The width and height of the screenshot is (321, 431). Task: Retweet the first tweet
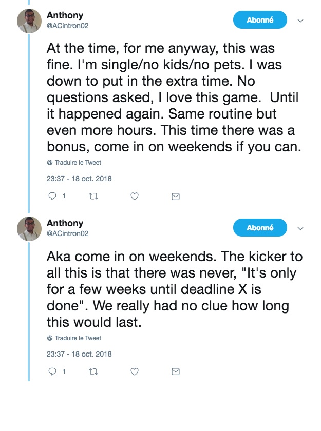pos(93,196)
